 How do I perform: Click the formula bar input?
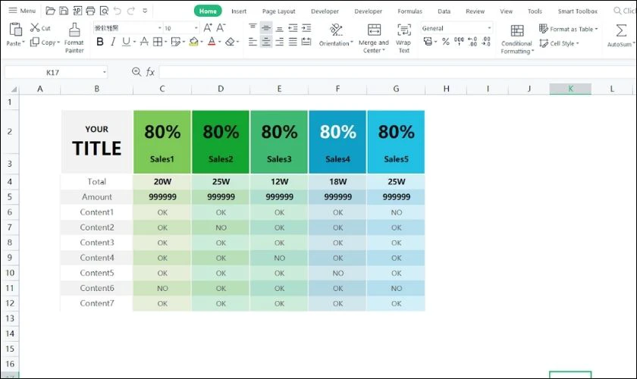[x=397, y=72]
